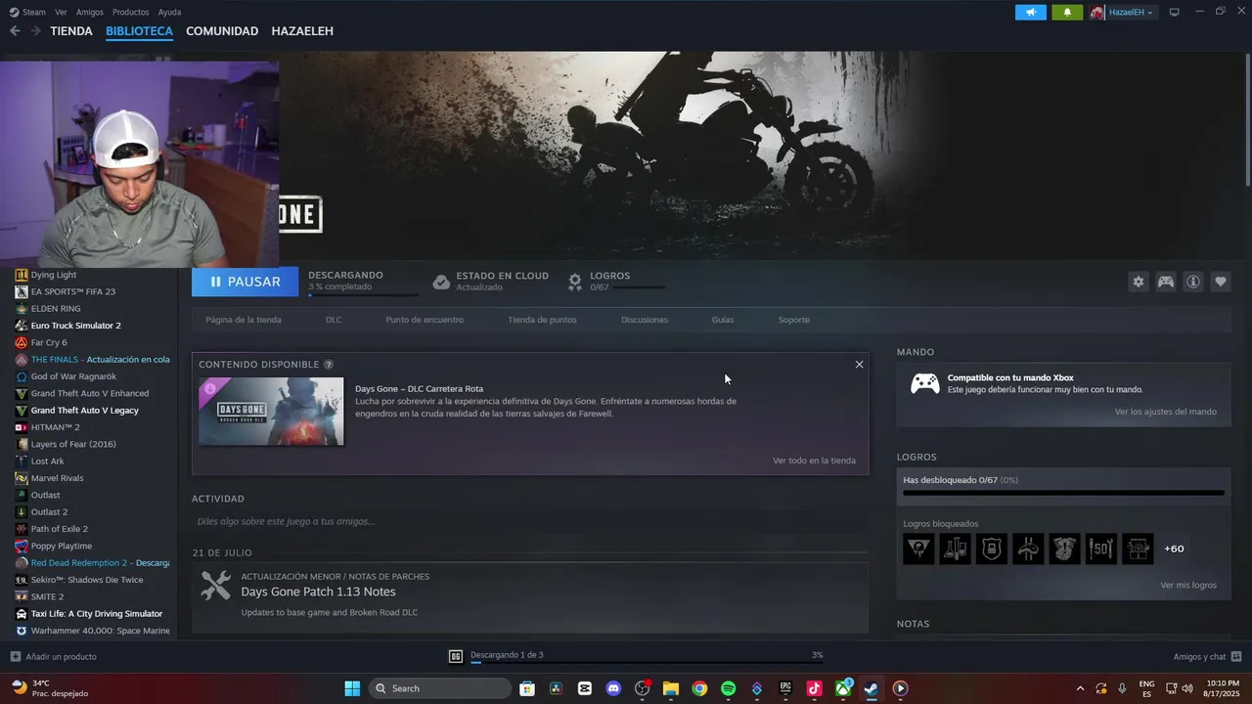Open Tienda de puntos tab
1252x704 pixels.
(x=542, y=320)
